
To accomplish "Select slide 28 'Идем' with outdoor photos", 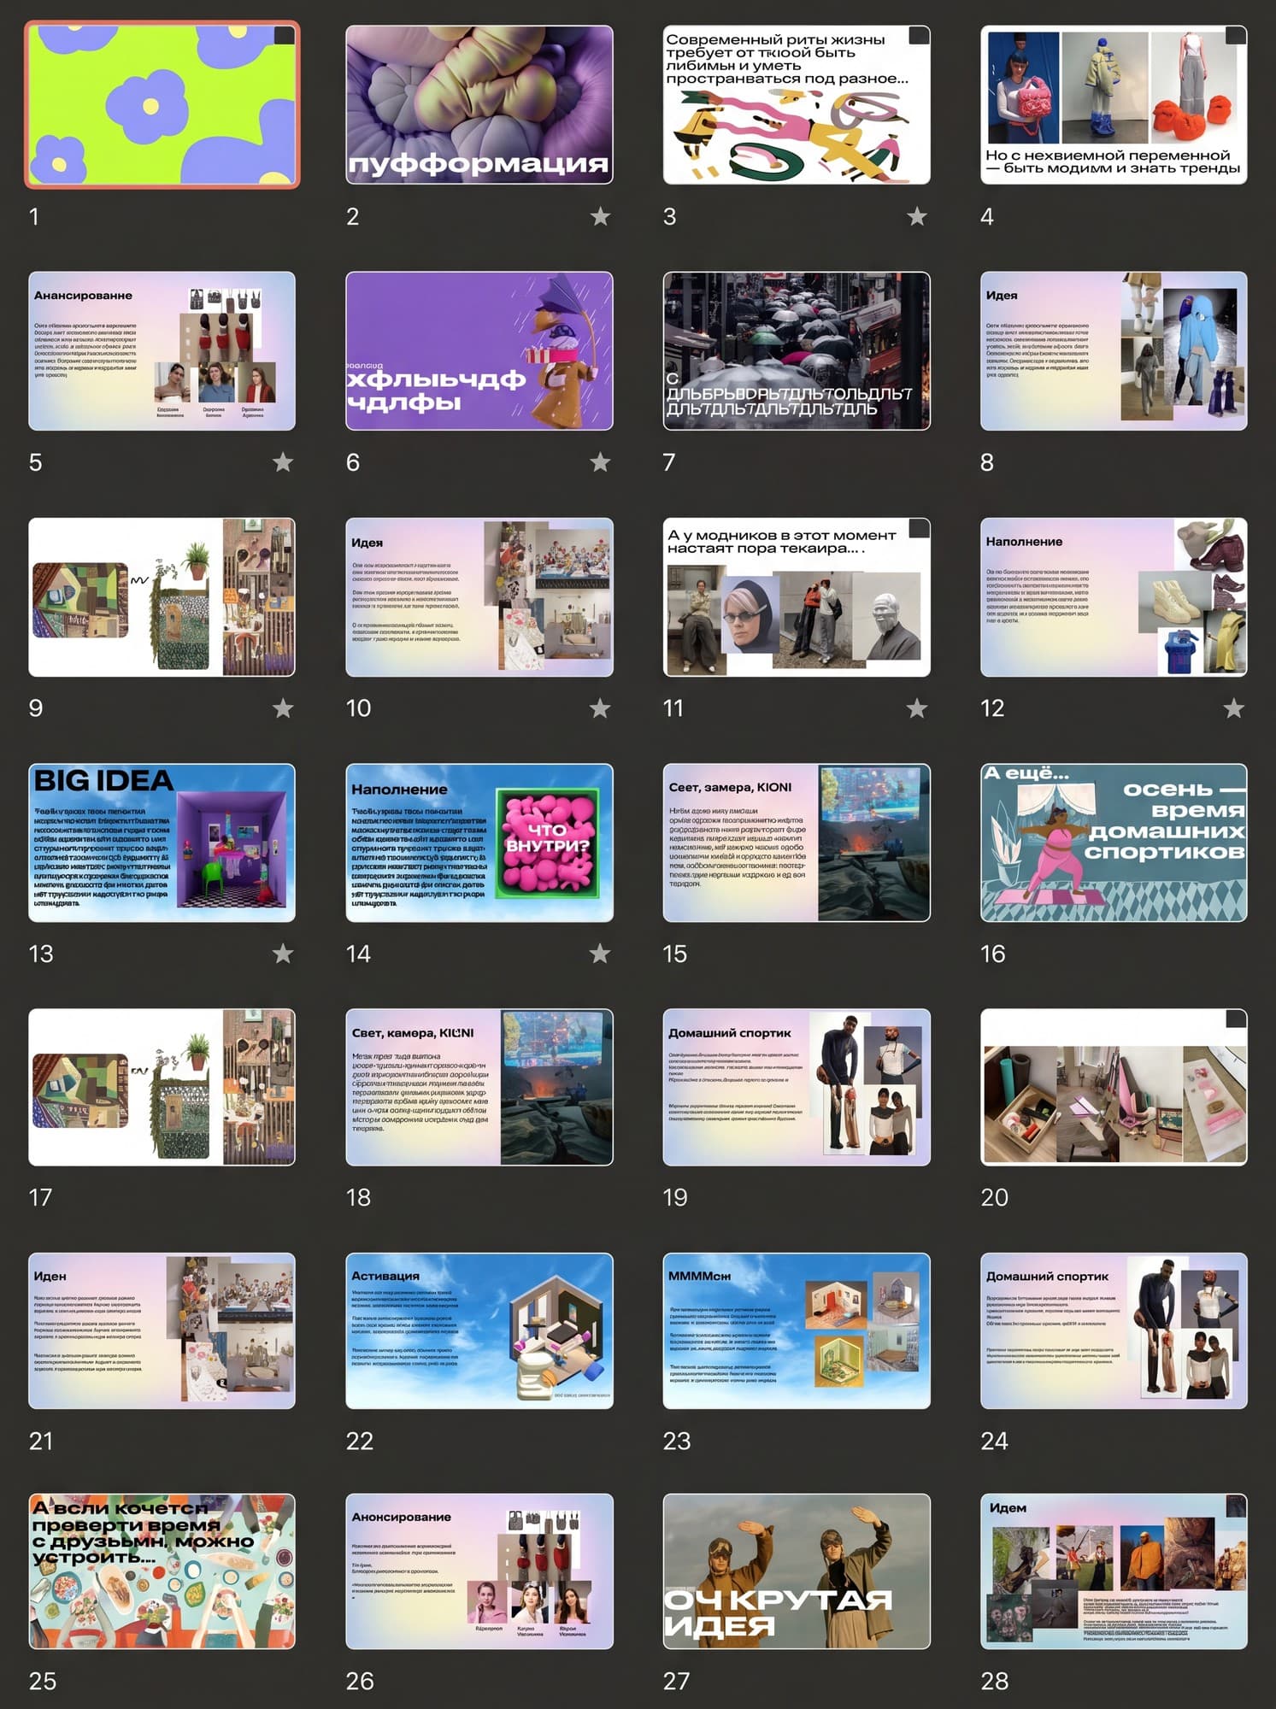I will [x=1114, y=1571].
